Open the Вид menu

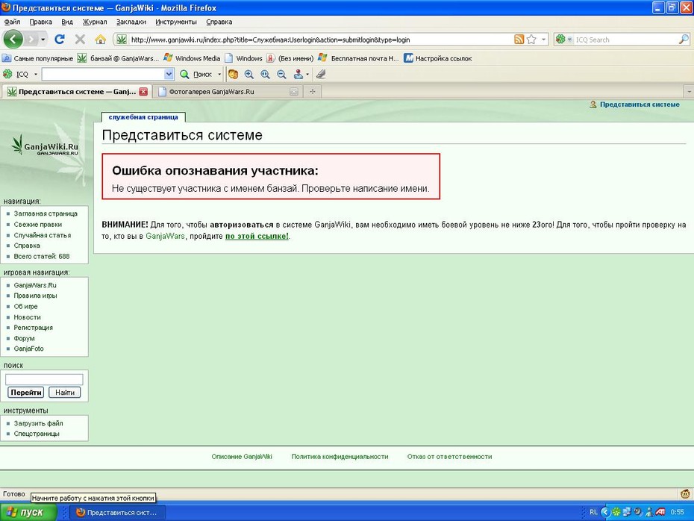coord(67,22)
